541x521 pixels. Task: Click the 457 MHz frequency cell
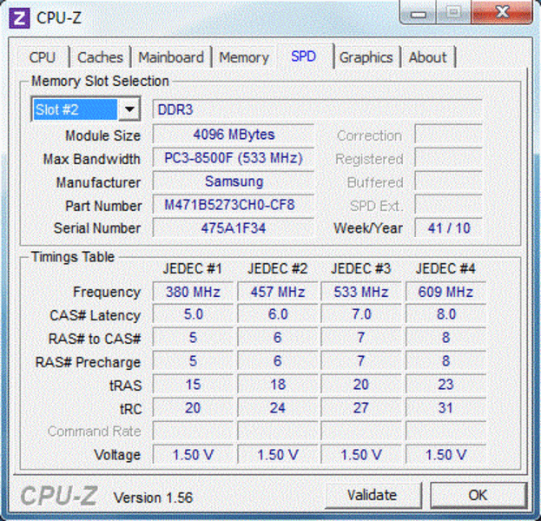click(x=278, y=292)
